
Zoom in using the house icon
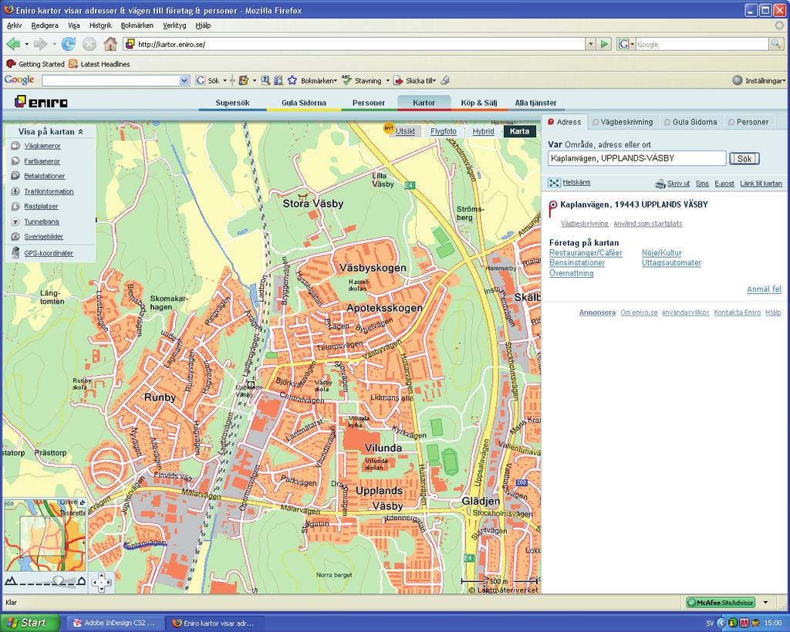click(81, 581)
